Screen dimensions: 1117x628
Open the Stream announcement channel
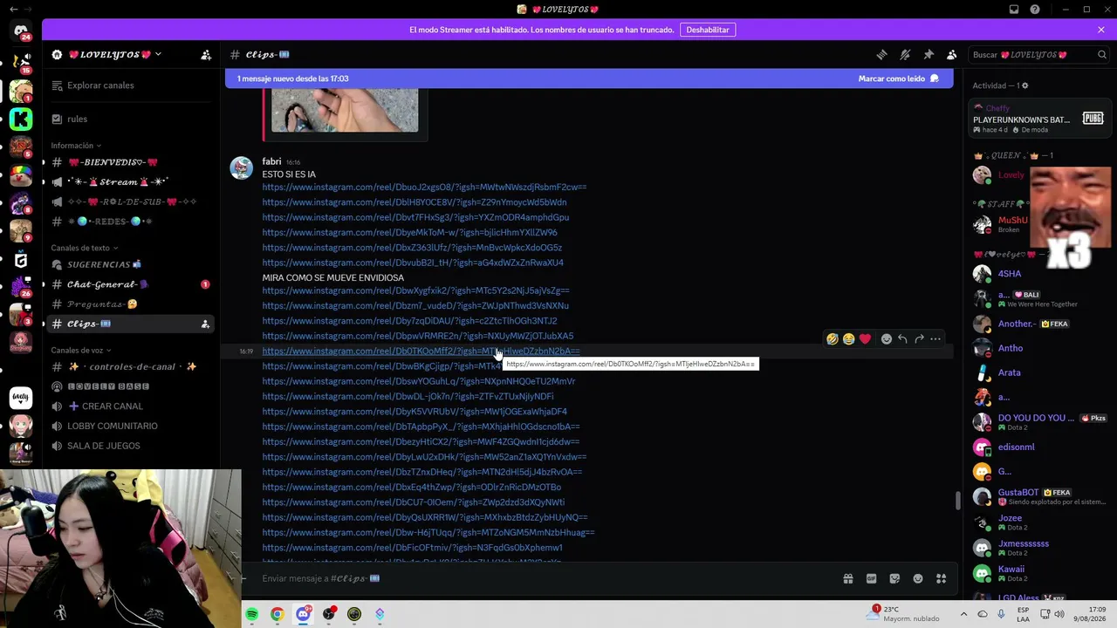click(131, 181)
